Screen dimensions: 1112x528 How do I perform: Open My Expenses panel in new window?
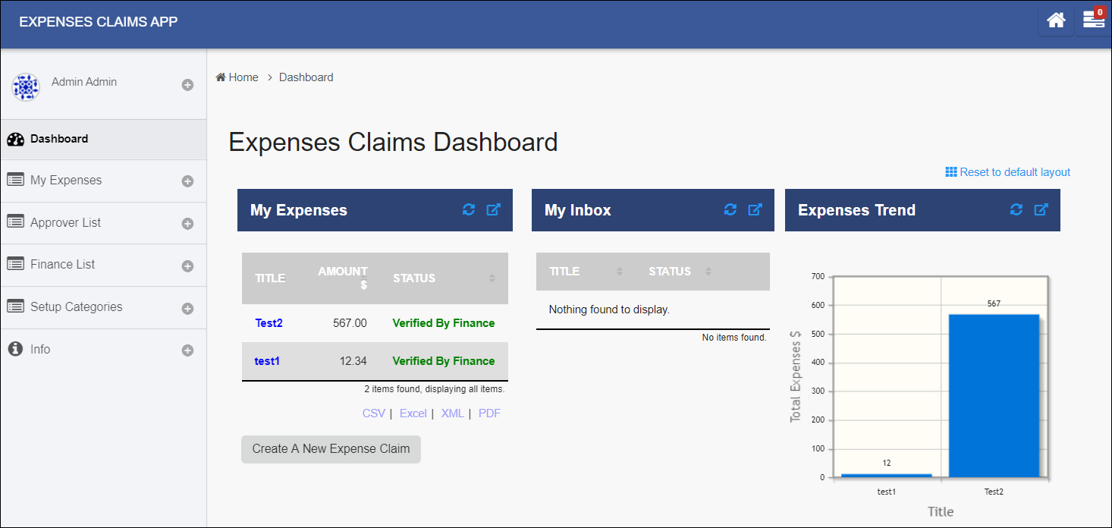(x=493, y=209)
